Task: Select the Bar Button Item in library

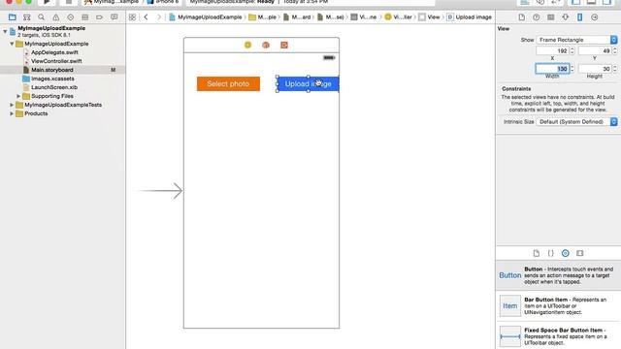Action: click(558, 306)
